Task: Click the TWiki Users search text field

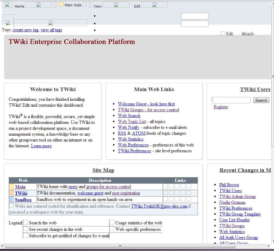Action: [x=231, y=100]
